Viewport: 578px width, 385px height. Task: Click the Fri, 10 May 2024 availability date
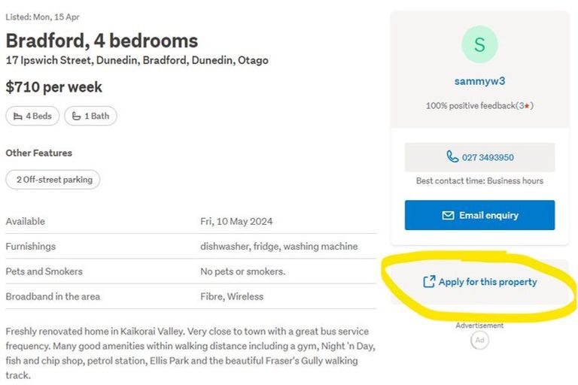236,221
